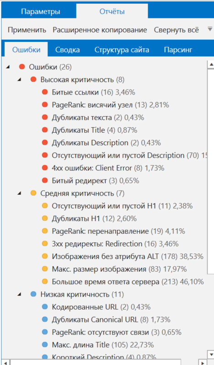Viewport: 214px width, 365px height.
Task: Click Свернуть всё in the toolbar
Action: (x=176, y=30)
